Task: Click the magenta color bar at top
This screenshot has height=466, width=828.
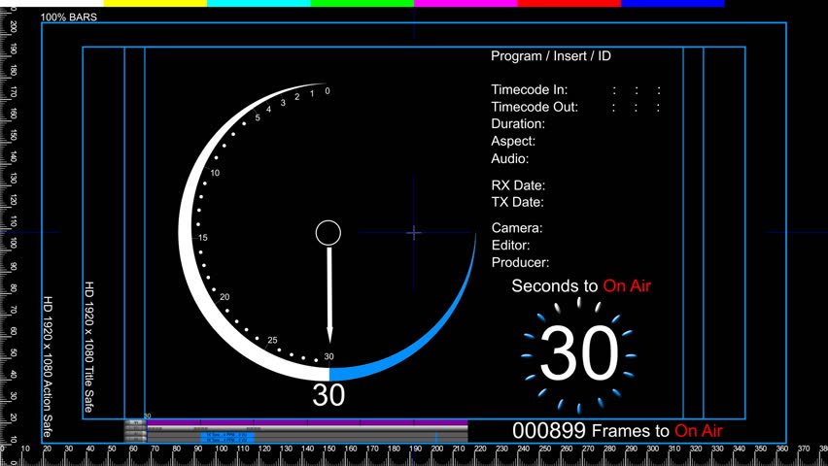Action: coord(466,3)
